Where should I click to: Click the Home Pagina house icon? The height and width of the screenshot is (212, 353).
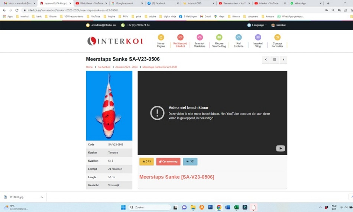(x=161, y=37)
